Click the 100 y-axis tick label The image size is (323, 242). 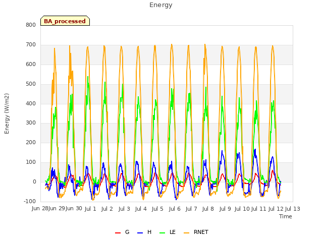pos(31,162)
